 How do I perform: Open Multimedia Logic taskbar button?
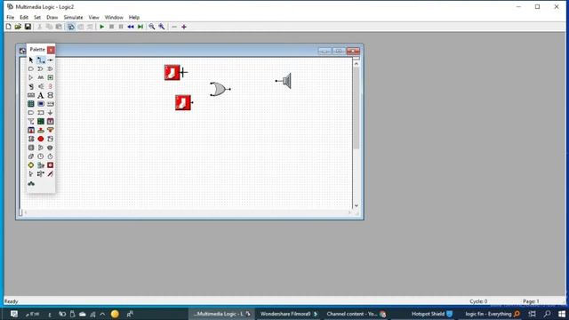pos(221,314)
